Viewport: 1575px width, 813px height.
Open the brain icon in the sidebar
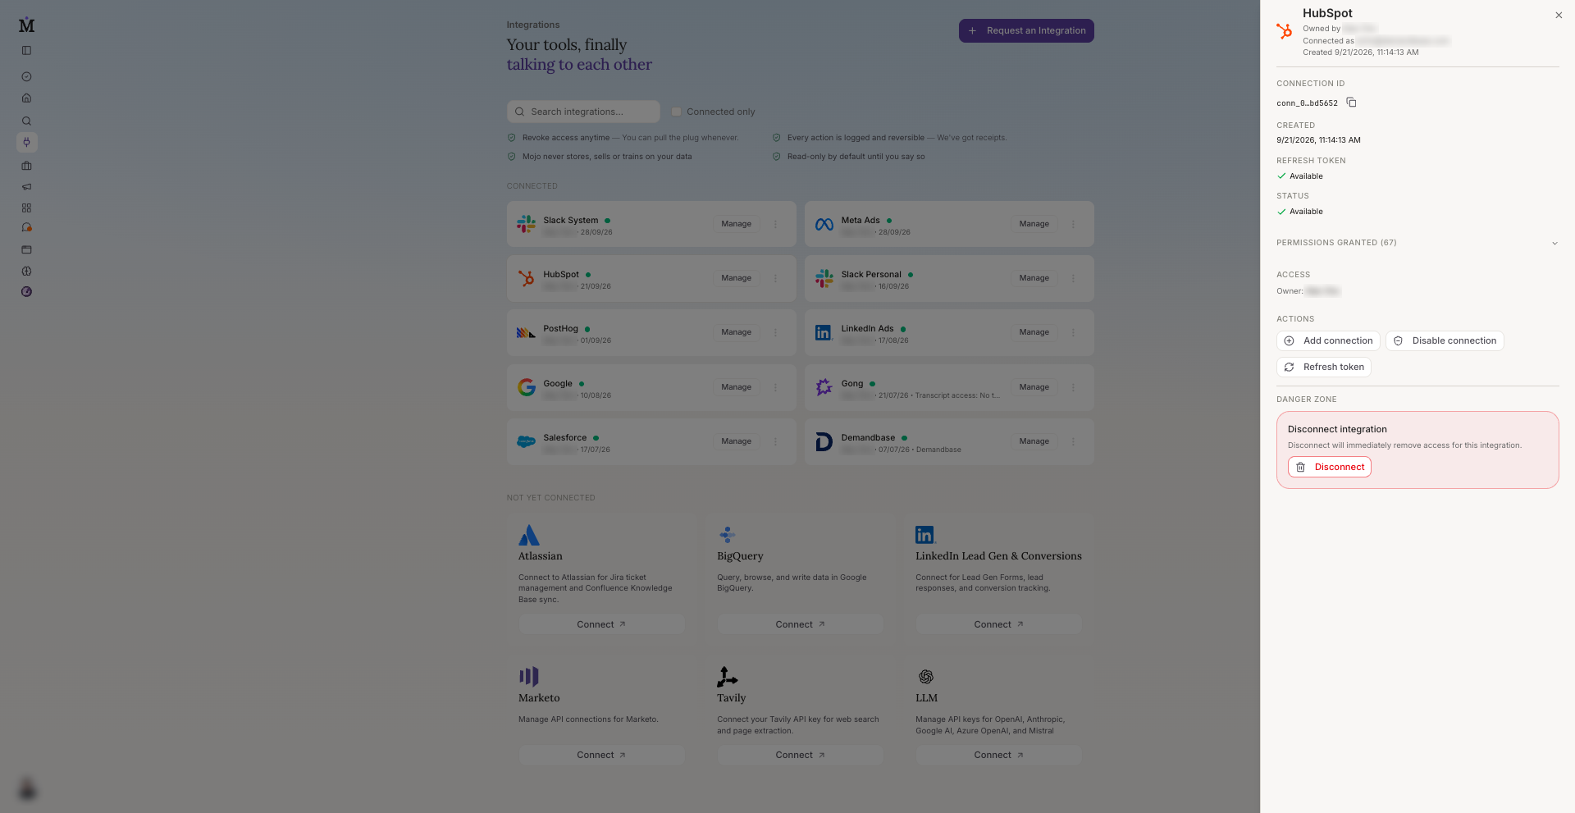[26, 271]
